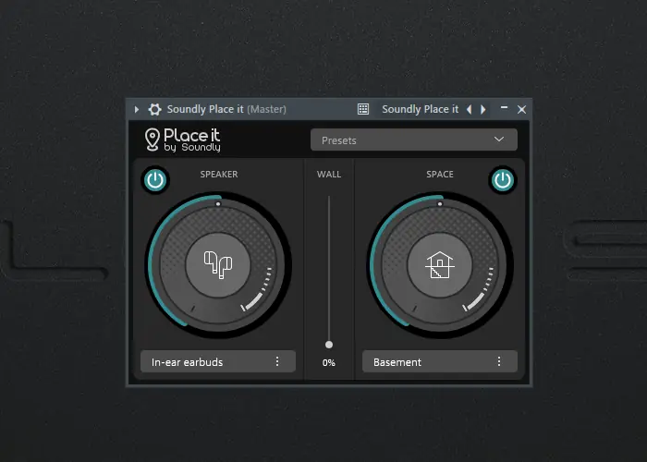
Task: Click the basement house icon in Space knob
Action: (439, 265)
